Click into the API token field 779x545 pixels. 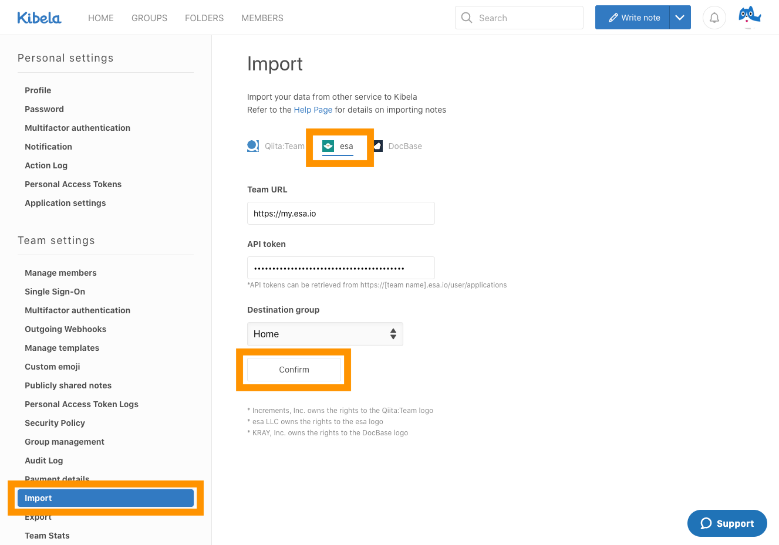point(340,268)
